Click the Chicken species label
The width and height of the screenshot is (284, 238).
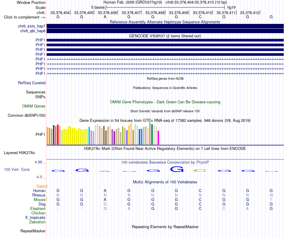tap(38, 213)
